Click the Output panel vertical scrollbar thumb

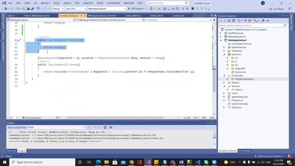click(x=214, y=135)
